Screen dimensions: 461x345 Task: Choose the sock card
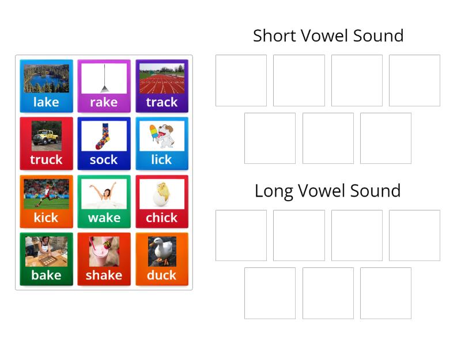(104, 144)
